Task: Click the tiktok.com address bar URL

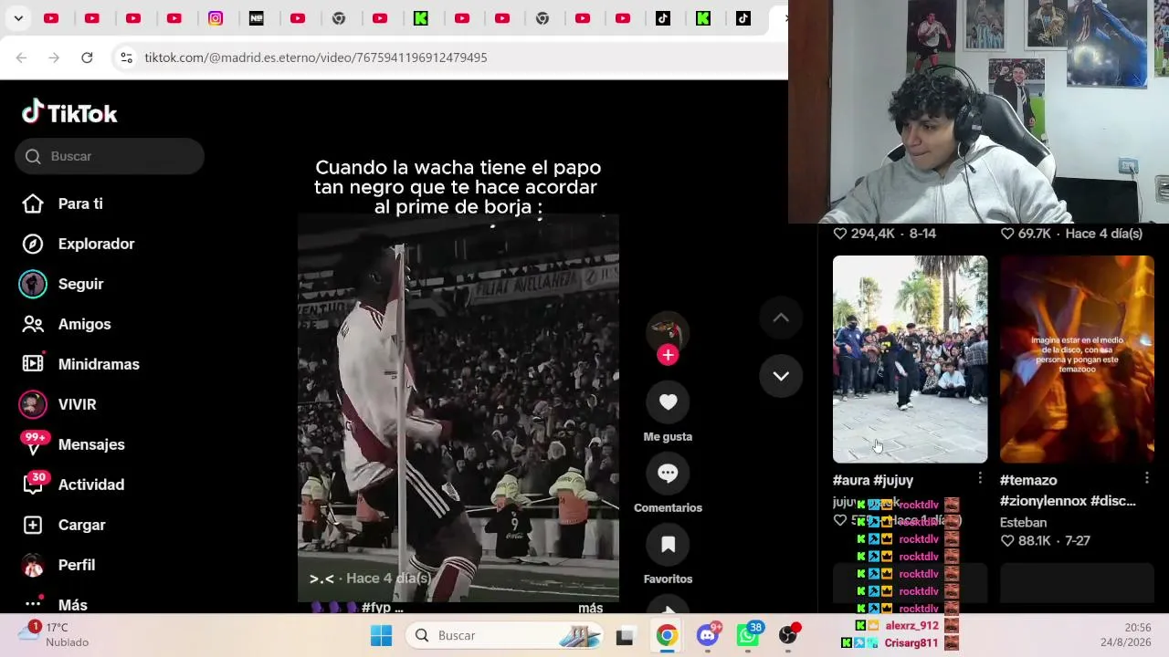Action: pyautogui.click(x=316, y=57)
